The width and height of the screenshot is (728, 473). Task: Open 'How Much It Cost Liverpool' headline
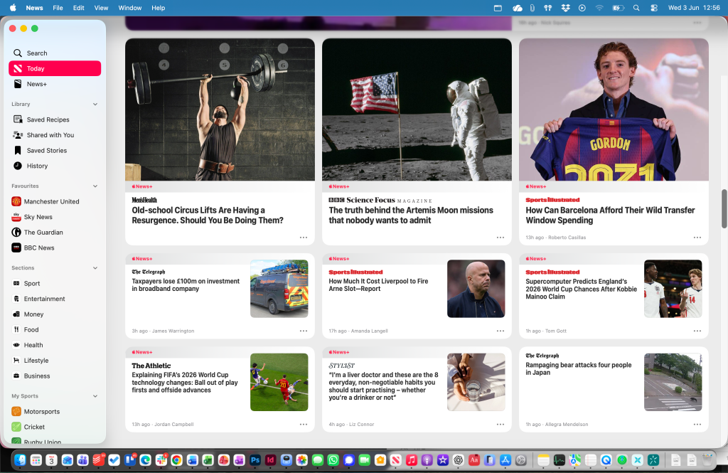tap(378, 285)
